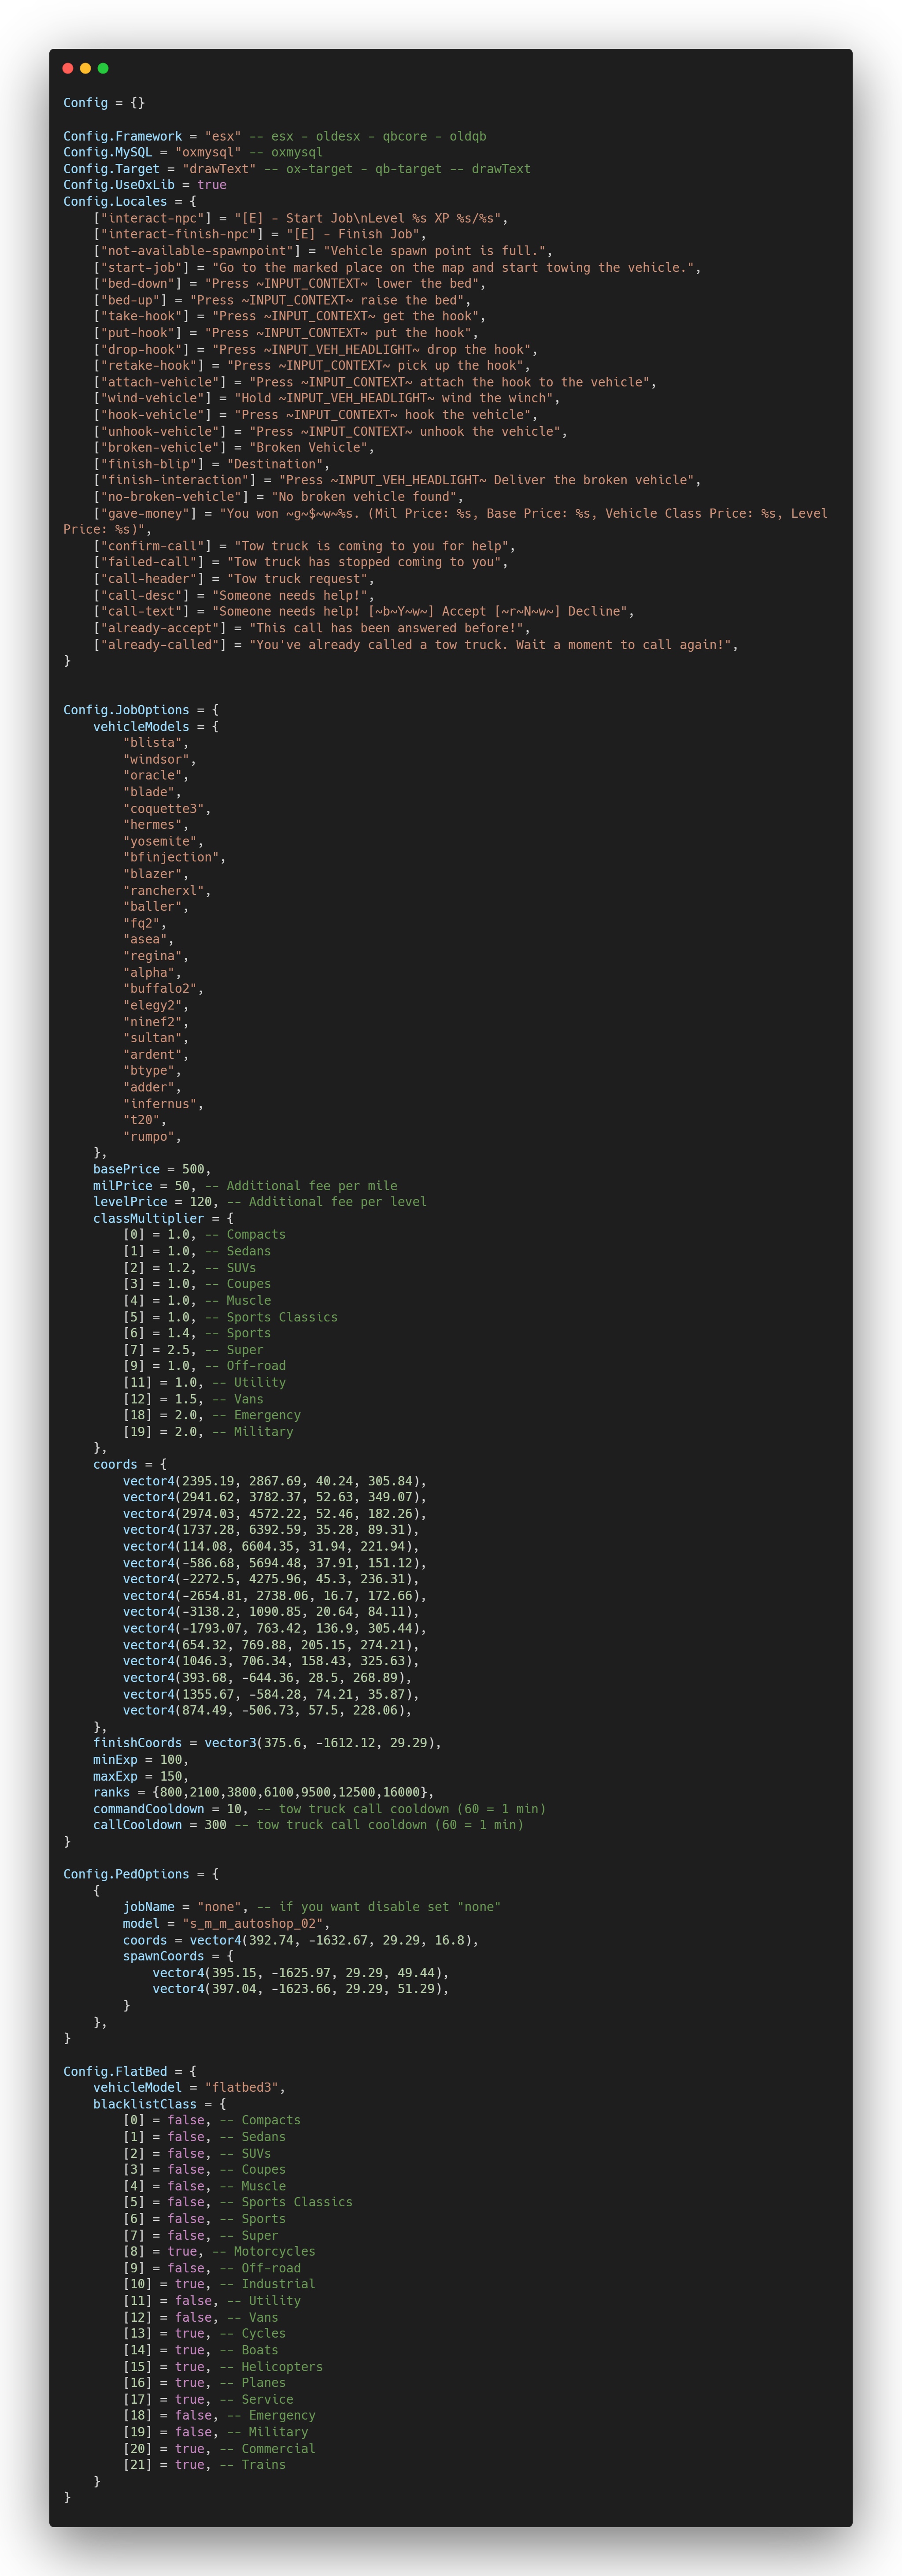Select the minExp = 100 line

pos(141,1759)
